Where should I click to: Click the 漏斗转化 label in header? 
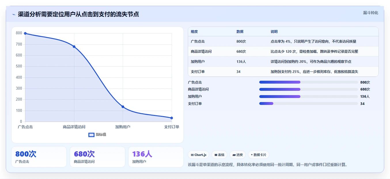370,13
